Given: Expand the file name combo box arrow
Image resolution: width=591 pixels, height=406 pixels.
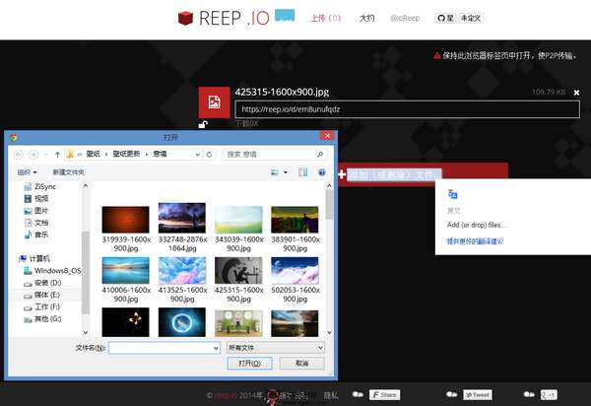Looking at the screenshot, I should click(217, 348).
